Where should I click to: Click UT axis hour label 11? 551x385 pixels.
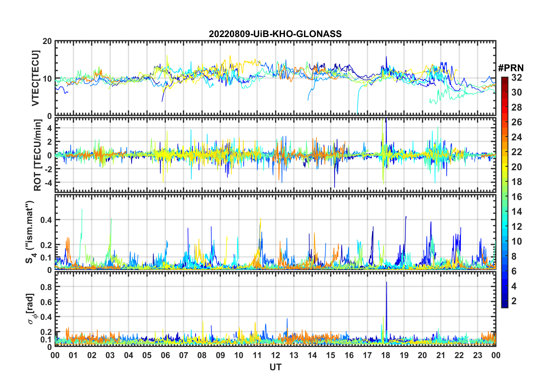coord(257,355)
